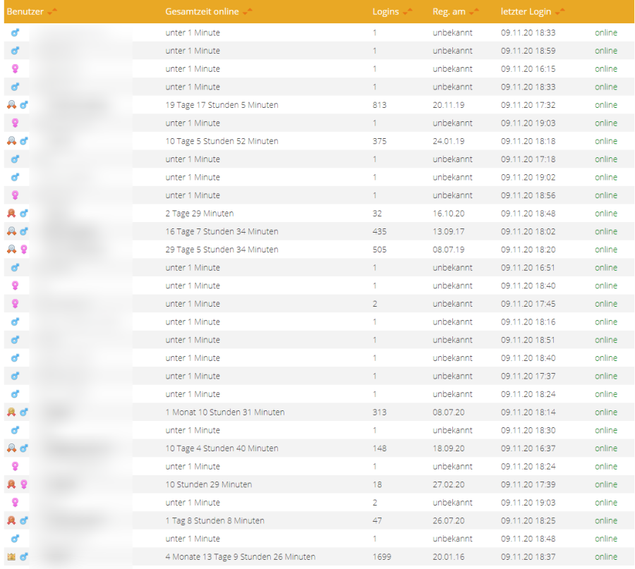Screen dimensions: 635x569
Task: Click the crown icon in the 1699 logins row
Action: [x=11, y=557]
